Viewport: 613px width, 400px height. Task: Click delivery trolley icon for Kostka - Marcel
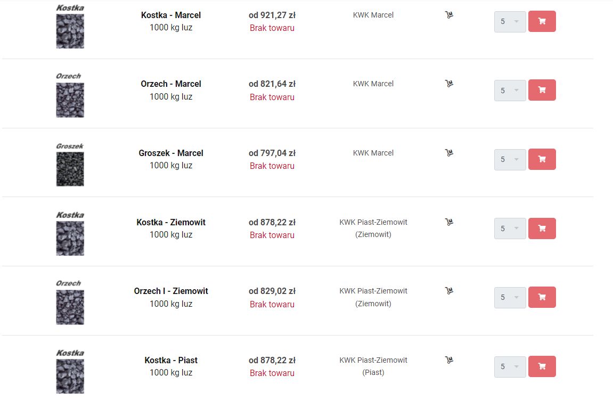449,15
